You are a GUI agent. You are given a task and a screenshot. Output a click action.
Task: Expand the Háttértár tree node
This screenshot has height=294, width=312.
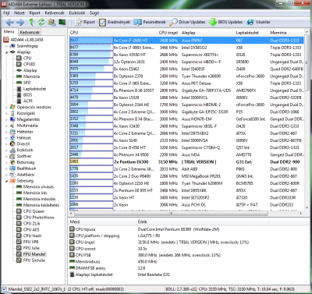[7, 132]
